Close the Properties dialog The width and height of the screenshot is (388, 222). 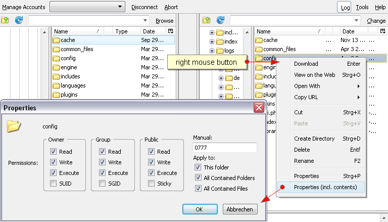[259, 107]
